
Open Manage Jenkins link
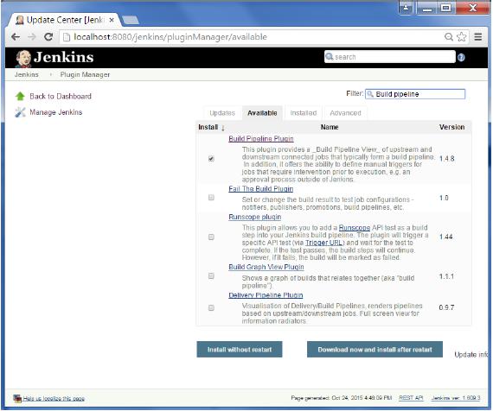[x=56, y=112]
